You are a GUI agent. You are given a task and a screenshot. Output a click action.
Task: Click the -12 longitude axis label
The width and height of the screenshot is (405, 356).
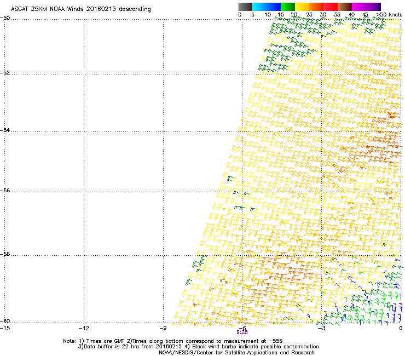pyautogui.click(x=84, y=328)
